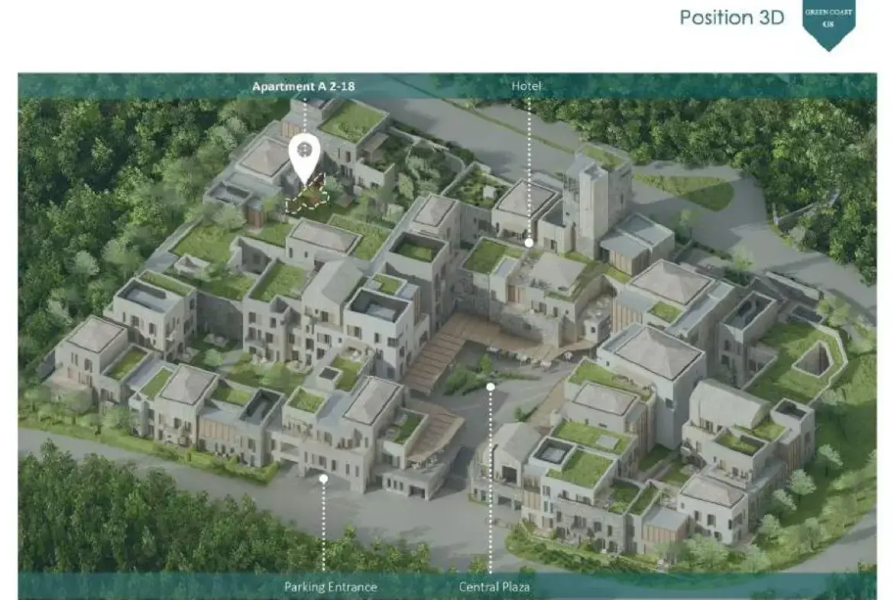Viewport: 894px width, 600px height.
Task: Click the Green Coast badge logo
Action: (x=828, y=26)
